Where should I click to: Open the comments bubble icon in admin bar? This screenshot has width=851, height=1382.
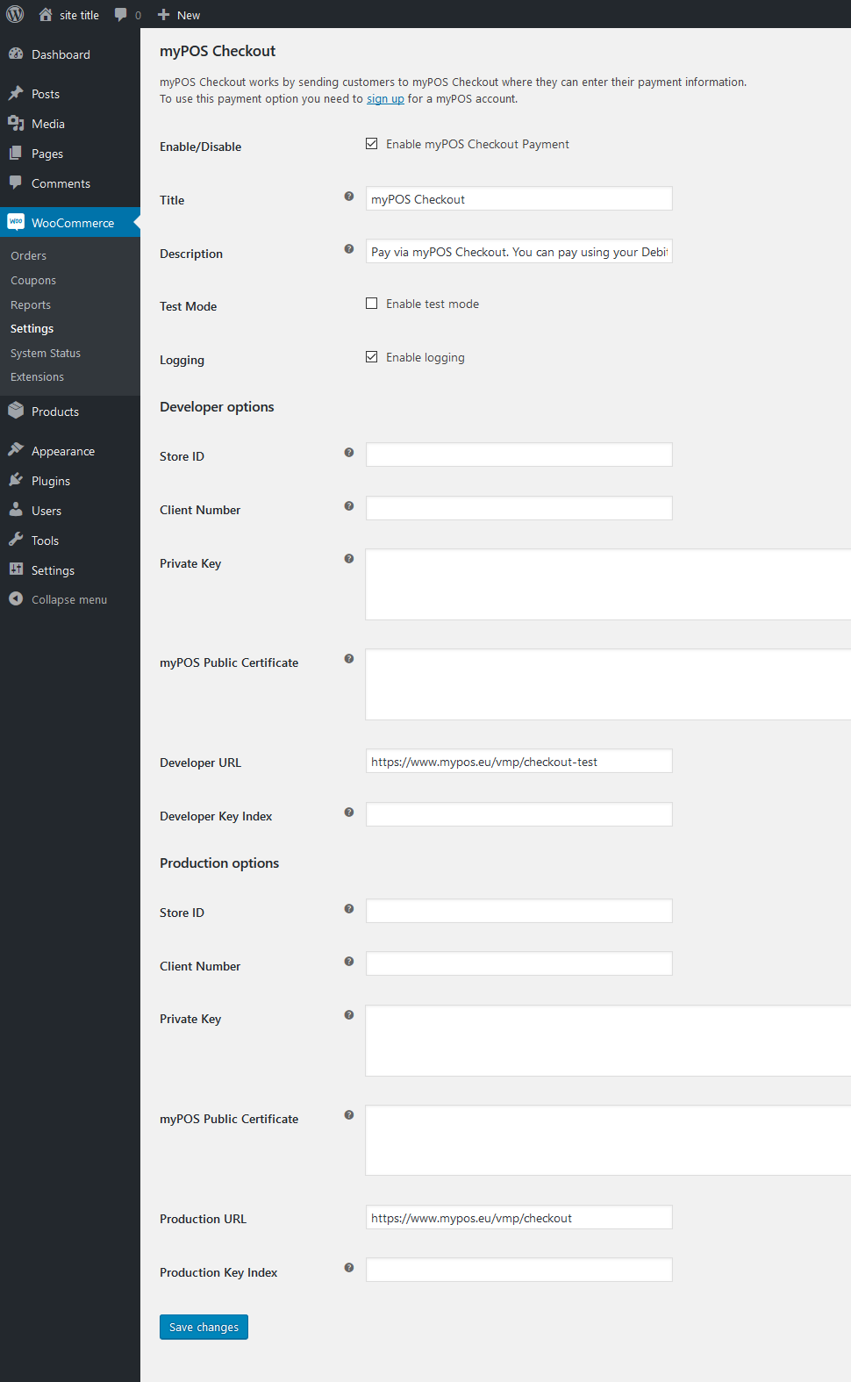tap(121, 15)
